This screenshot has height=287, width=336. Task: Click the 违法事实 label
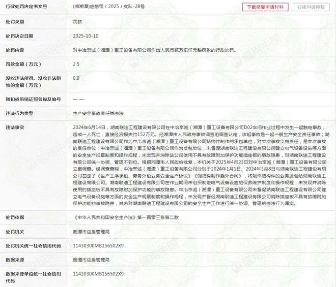point(15,127)
